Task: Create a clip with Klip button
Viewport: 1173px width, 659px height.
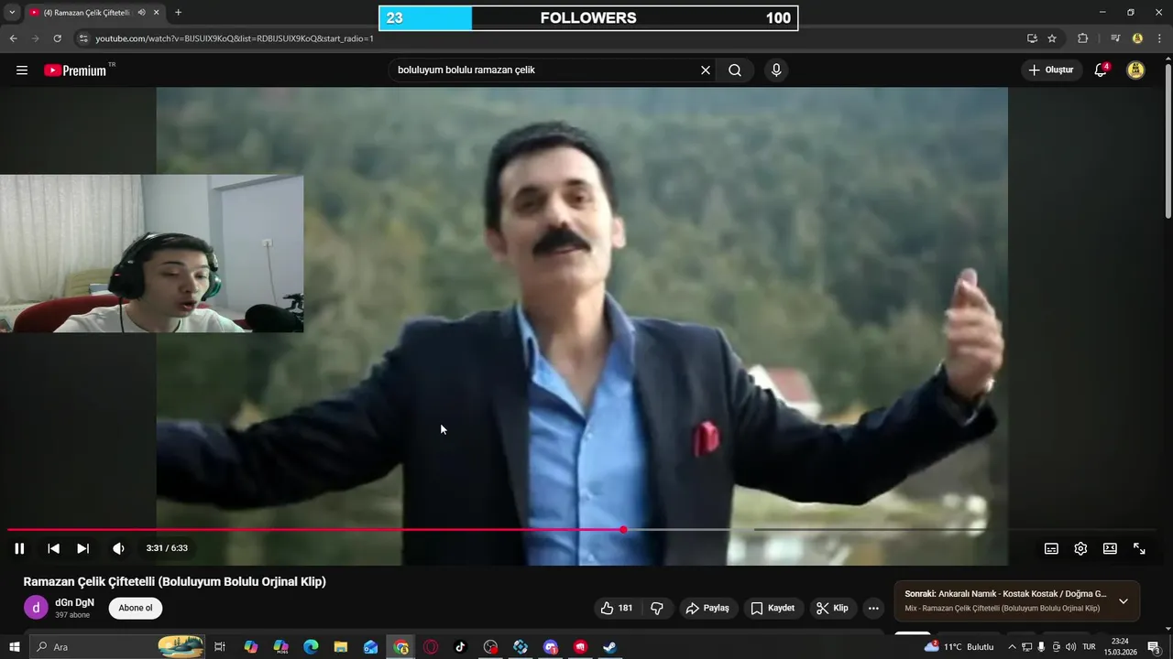Action: point(832,608)
